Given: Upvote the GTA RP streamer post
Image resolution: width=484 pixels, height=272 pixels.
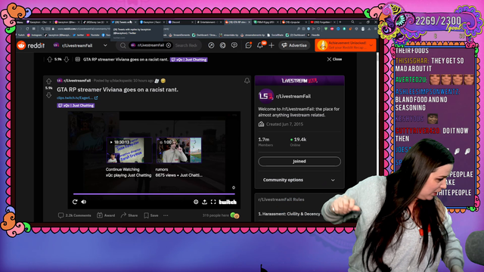Looking at the screenshot, I should point(48,82).
